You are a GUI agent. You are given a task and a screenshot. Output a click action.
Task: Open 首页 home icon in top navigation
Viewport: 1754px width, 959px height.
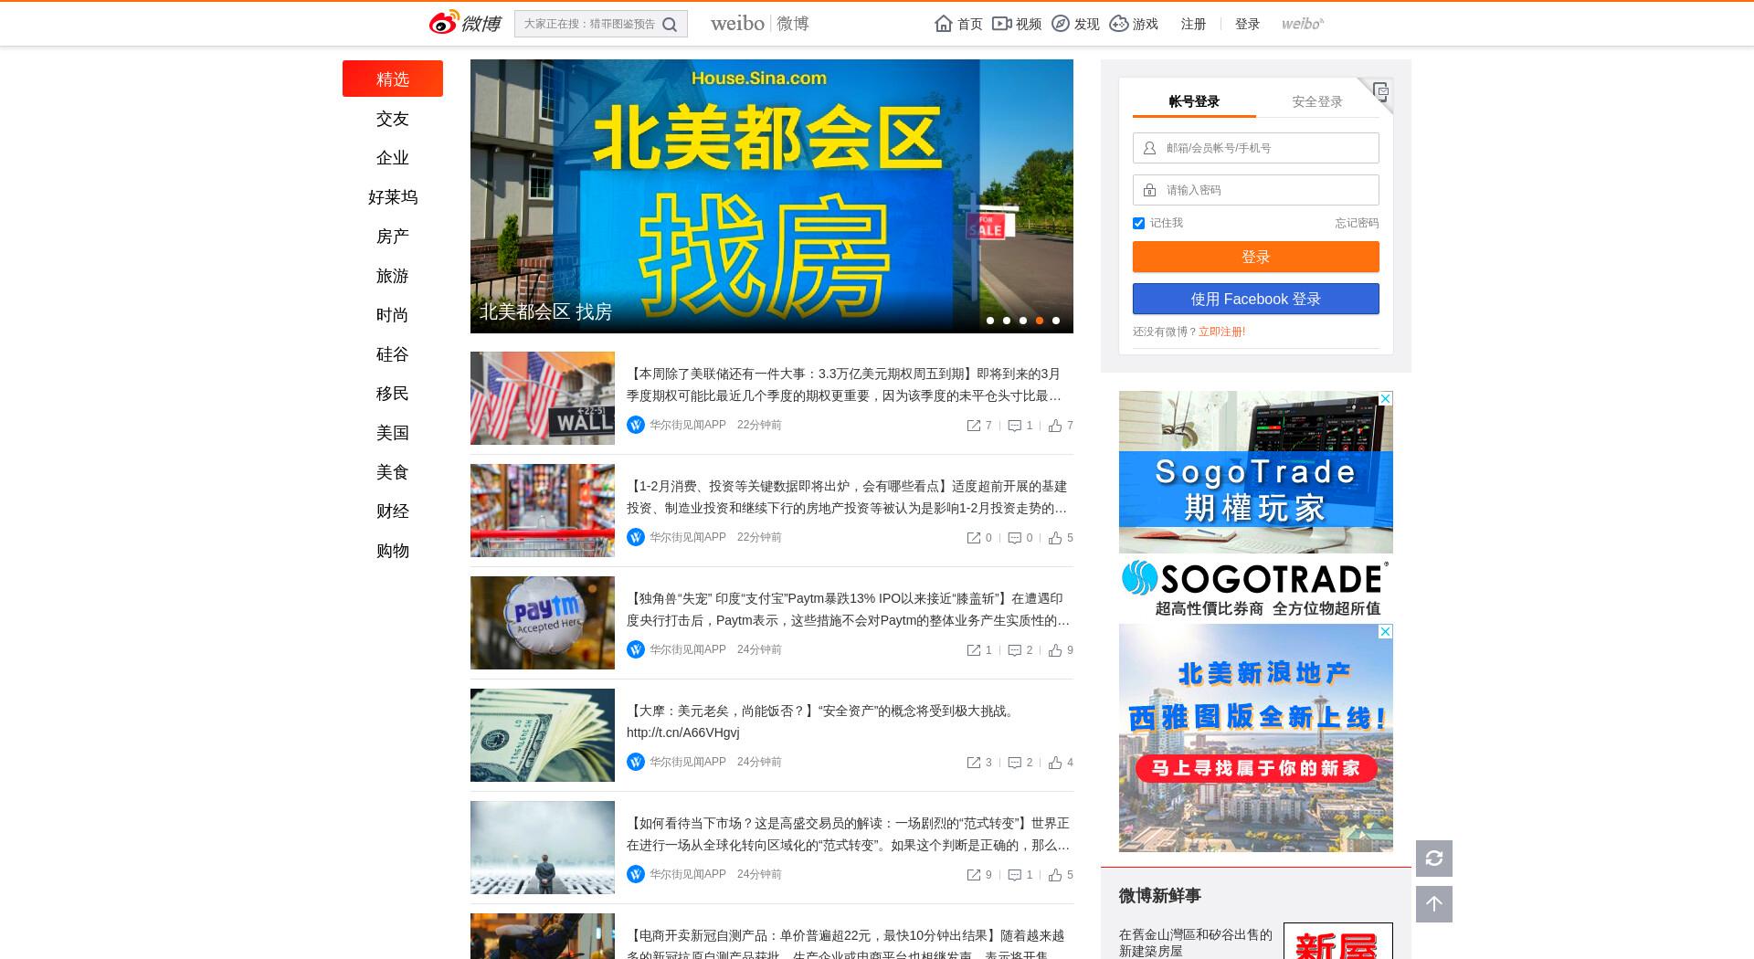tap(944, 24)
